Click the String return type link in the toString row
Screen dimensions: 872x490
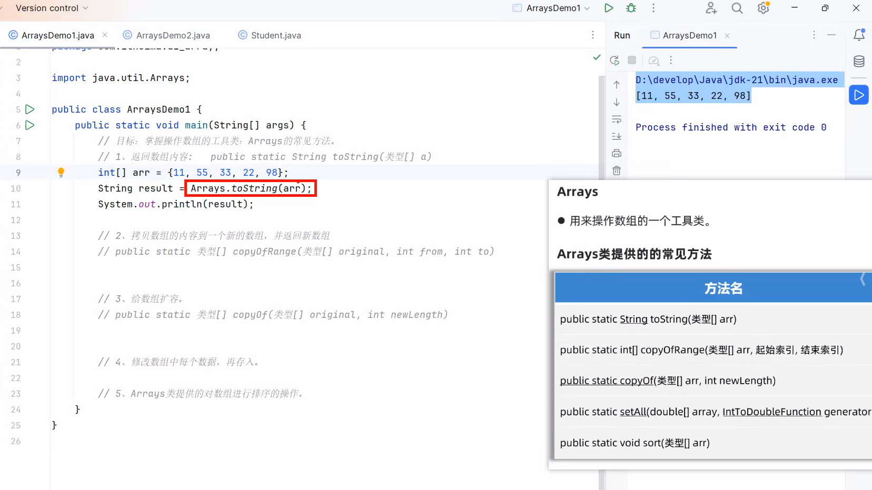(x=633, y=319)
